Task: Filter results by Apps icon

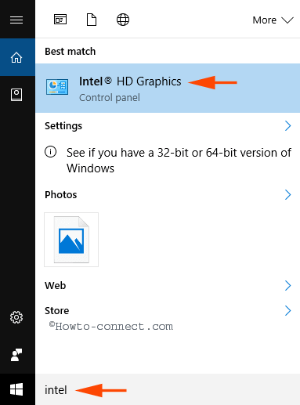Action: (60, 20)
